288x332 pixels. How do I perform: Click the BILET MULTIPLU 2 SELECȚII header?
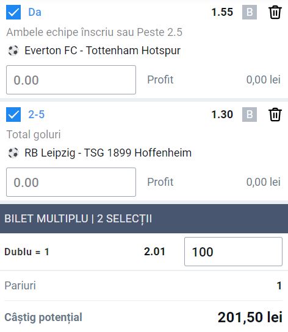coord(144,219)
